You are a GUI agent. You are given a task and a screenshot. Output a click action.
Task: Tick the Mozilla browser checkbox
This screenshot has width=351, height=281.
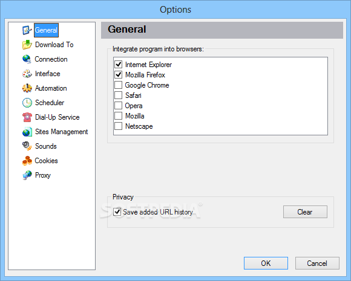pos(118,116)
